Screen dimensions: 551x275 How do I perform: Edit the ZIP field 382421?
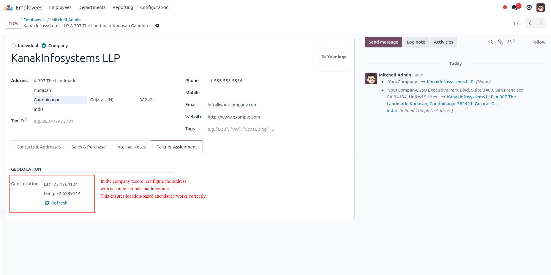[157, 100]
